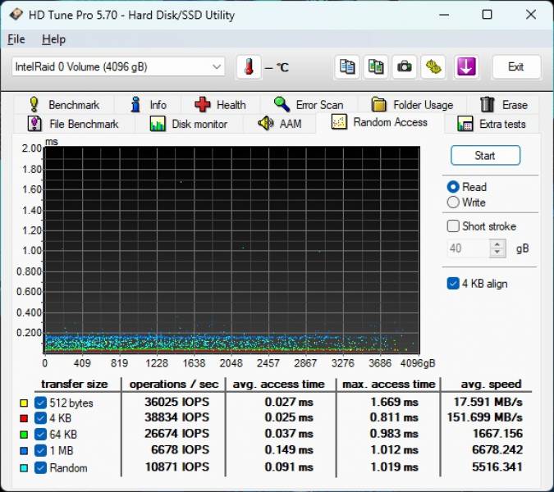Viewport: 554px width, 492px height.
Task: Click the 0.149 ms avg access time
Action: 289,449
